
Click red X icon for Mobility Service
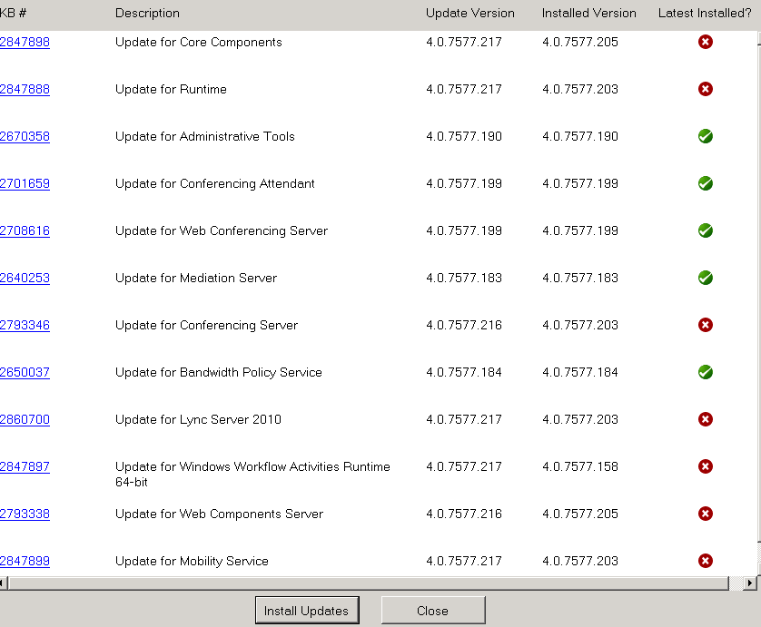coord(706,561)
